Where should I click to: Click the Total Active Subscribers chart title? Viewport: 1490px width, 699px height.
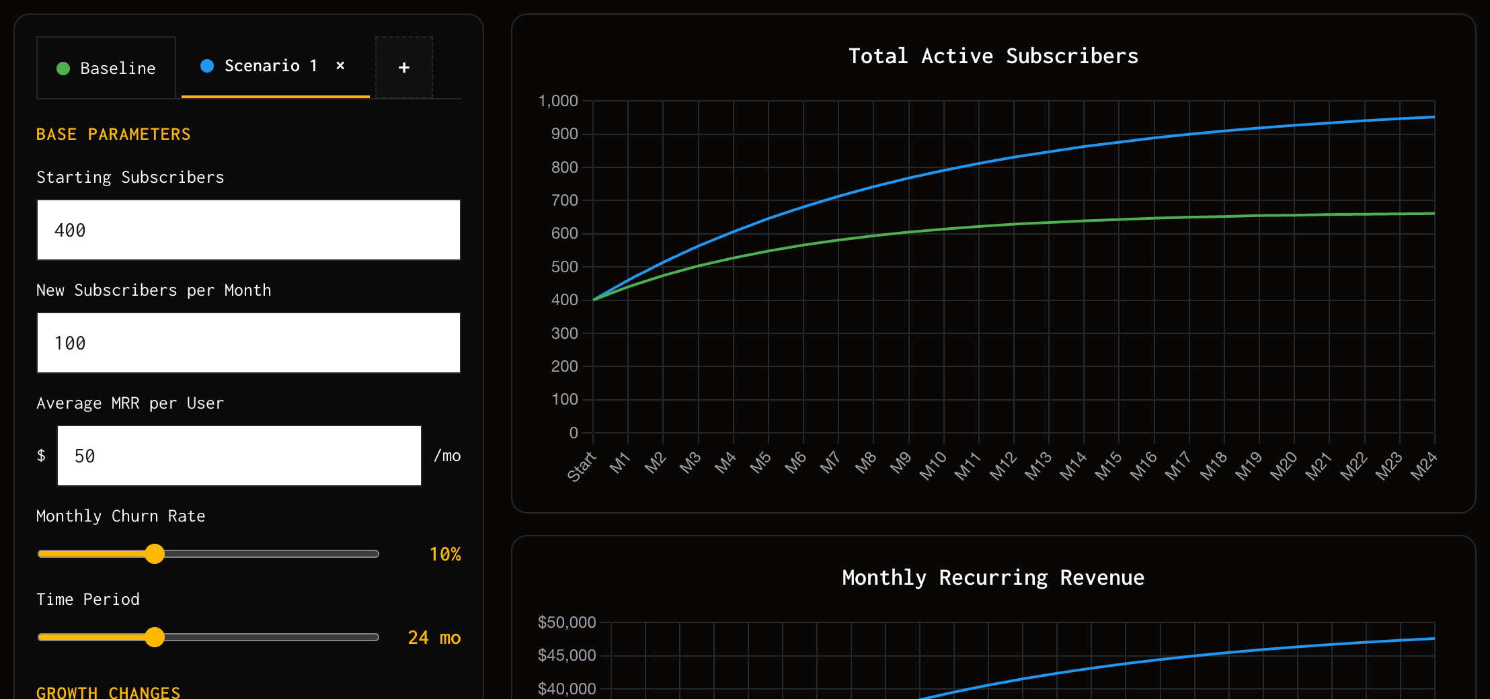993,56
